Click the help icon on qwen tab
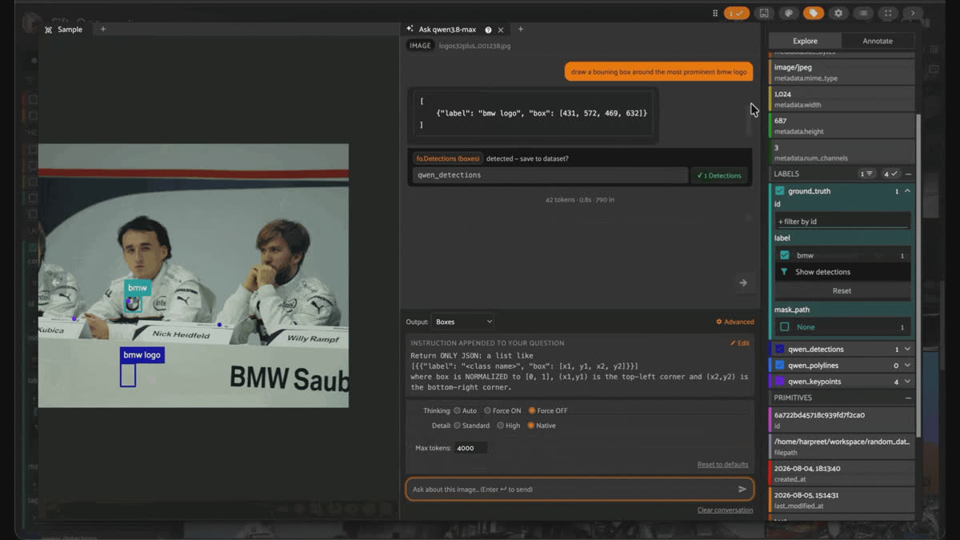The image size is (960, 540). click(x=488, y=30)
